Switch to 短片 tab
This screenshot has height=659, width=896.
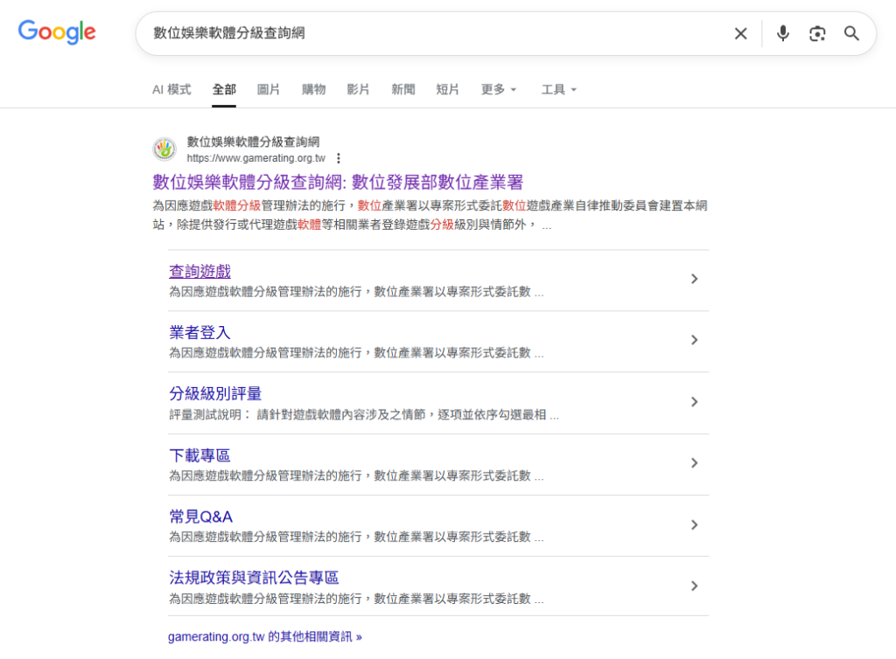tap(447, 89)
